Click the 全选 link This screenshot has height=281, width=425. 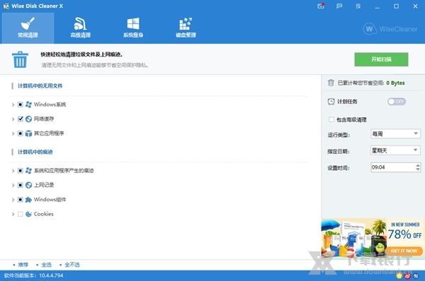[46, 265]
